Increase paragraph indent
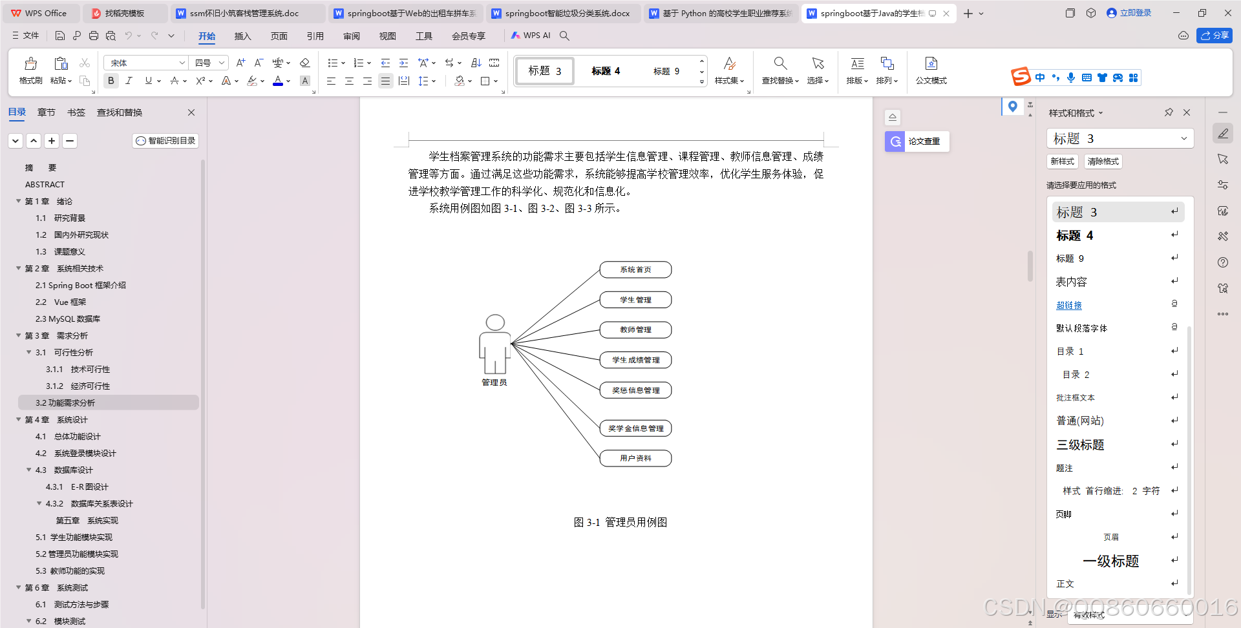1241x628 pixels. pos(403,63)
